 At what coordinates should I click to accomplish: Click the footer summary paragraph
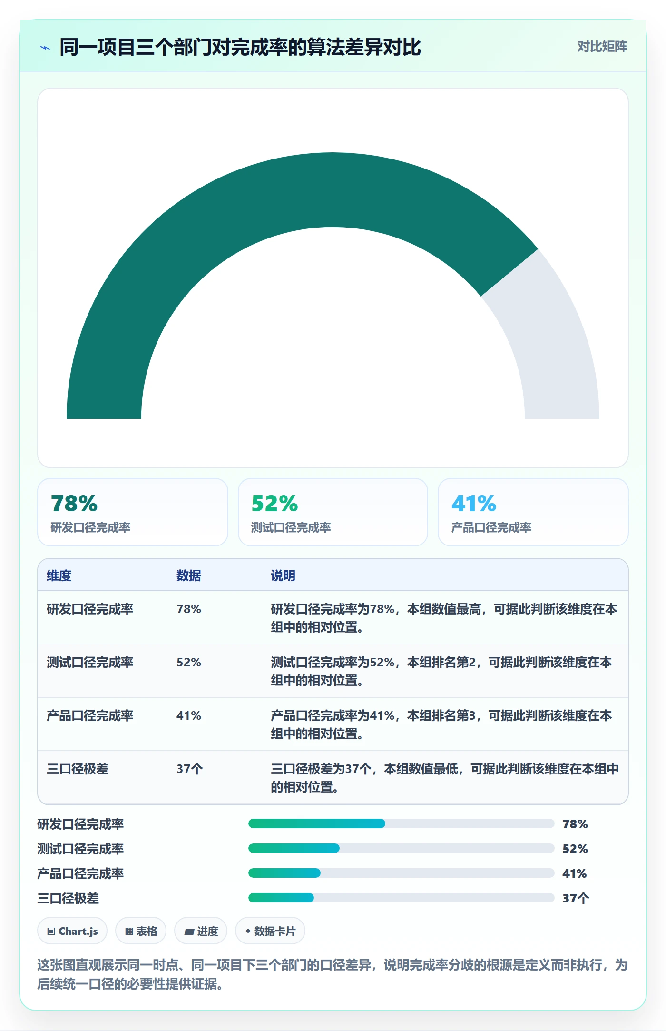[x=333, y=974]
